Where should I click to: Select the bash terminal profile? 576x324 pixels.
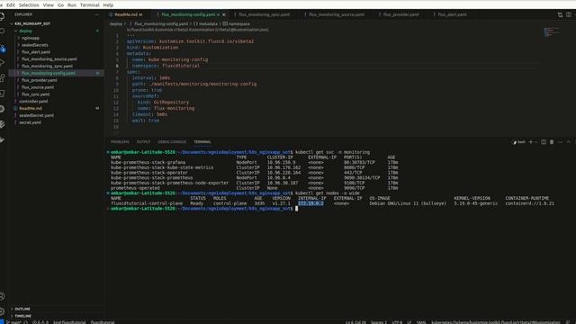click(x=519, y=142)
